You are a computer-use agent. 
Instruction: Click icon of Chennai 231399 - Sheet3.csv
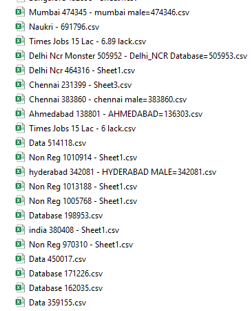coord(20,84)
